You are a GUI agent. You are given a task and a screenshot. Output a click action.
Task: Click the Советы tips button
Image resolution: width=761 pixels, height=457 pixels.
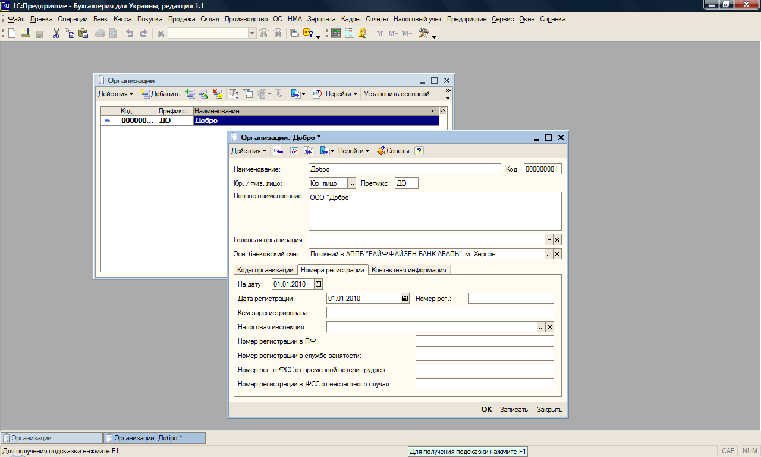tap(393, 151)
